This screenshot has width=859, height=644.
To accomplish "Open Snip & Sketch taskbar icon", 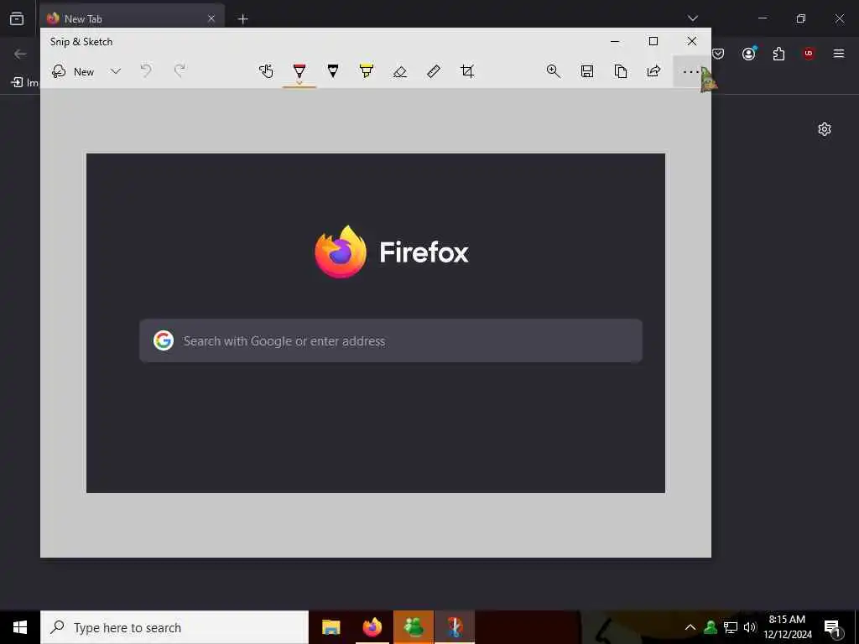I will click(455, 627).
